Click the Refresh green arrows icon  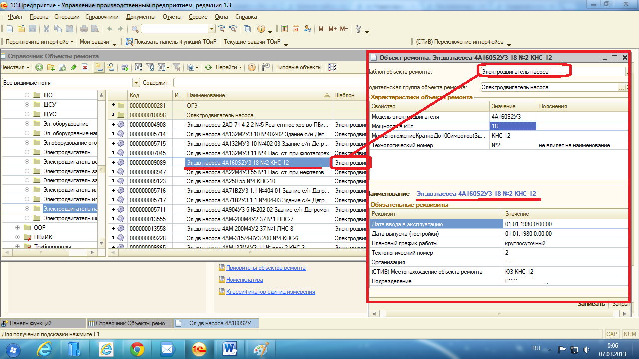[208, 67]
